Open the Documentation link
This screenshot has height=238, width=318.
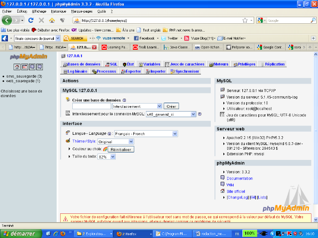tap(240, 178)
